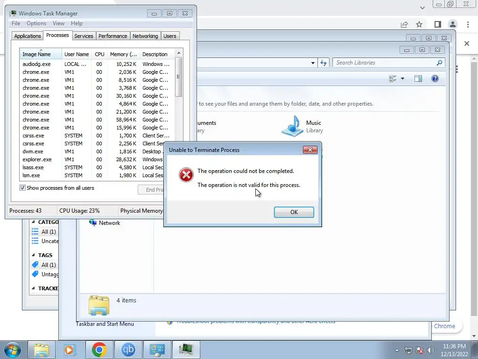Select Untagged filter in qBittorrent
The width and height of the screenshot is (478, 359).
[x=45, y=274]
